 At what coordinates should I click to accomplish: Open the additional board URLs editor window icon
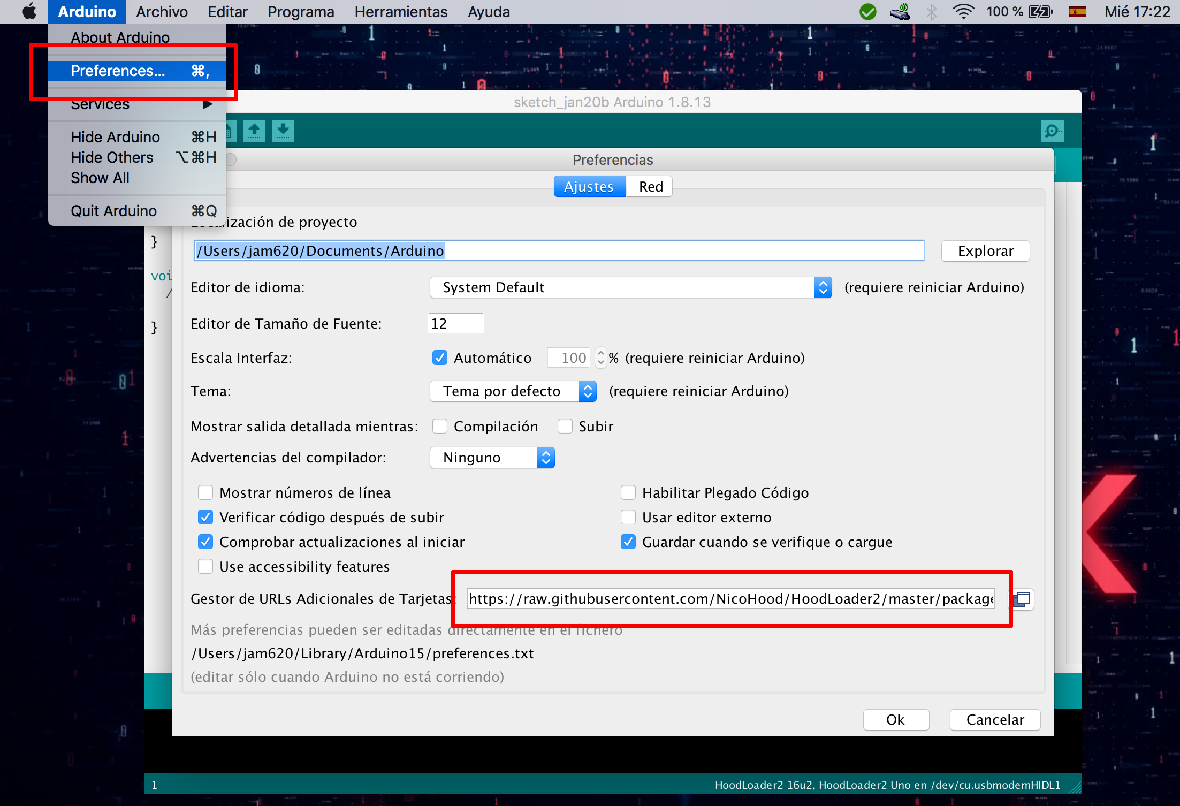coord(1022,599)
